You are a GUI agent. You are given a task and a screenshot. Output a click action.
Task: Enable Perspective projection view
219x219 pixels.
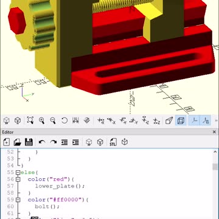tap(169, 120)
